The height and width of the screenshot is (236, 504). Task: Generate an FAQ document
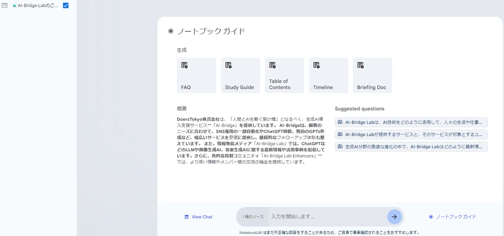[x=197, y=75]
